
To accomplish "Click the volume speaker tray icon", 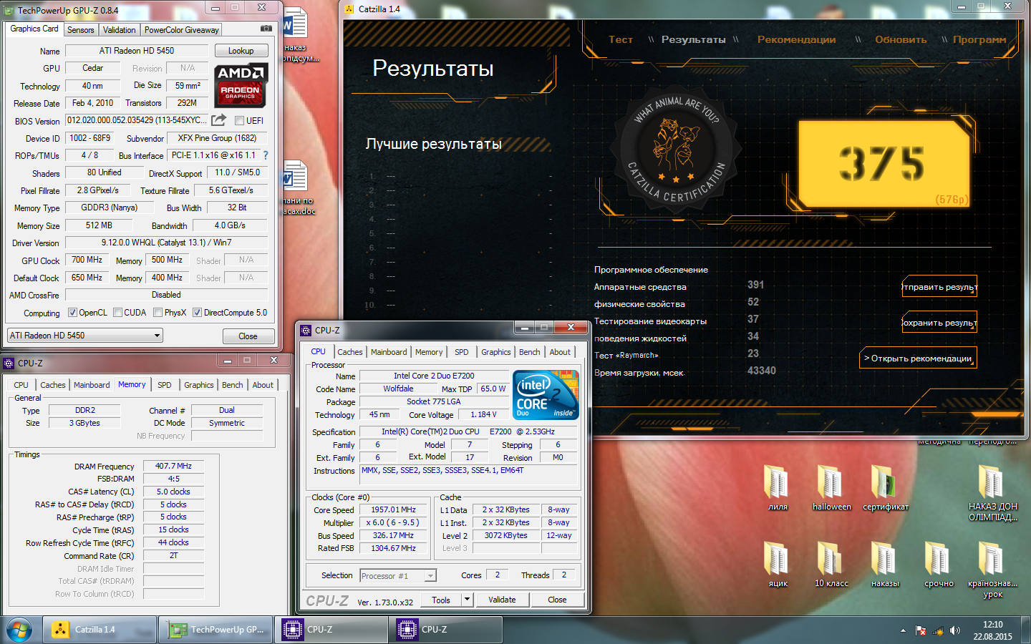I will tap(955, 630).
